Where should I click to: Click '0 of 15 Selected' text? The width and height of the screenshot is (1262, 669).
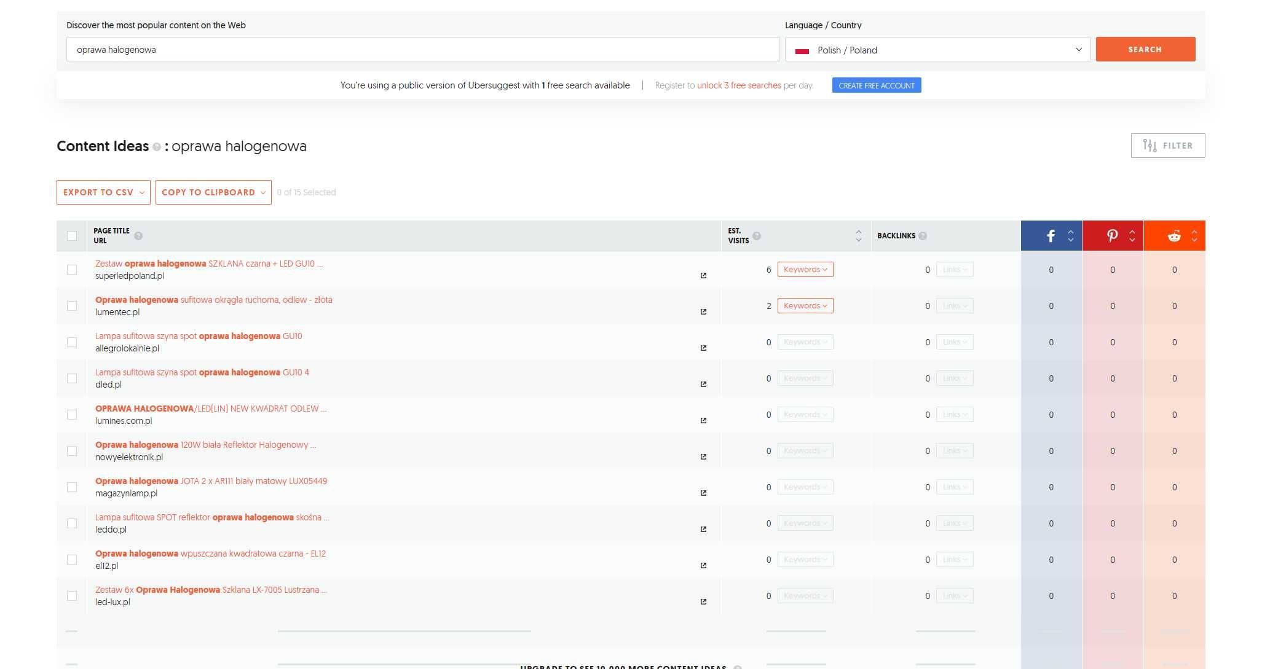(306, 192)
